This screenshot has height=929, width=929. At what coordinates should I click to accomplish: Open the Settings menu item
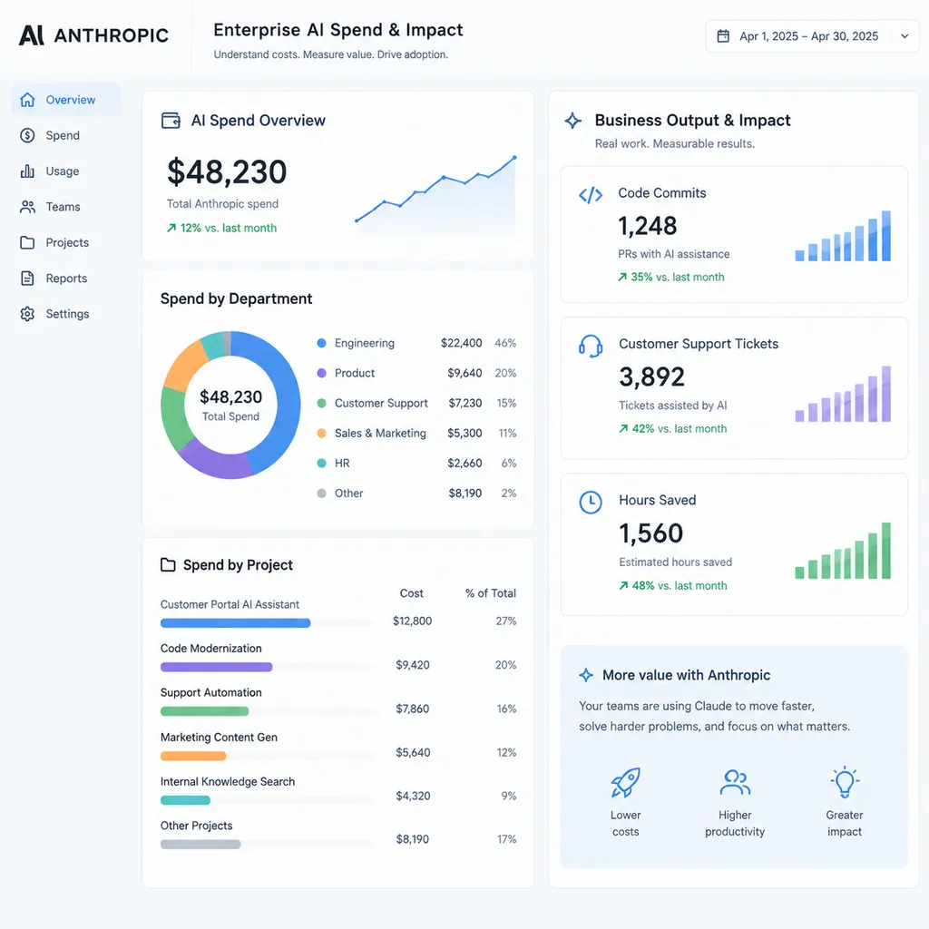click(x=66, y=314)
